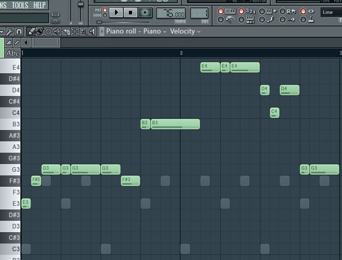The height and width of the screenshot is (260, 342).
Task: Toggle the LED beside arrow scroll icon
Action: pos(283,20)
